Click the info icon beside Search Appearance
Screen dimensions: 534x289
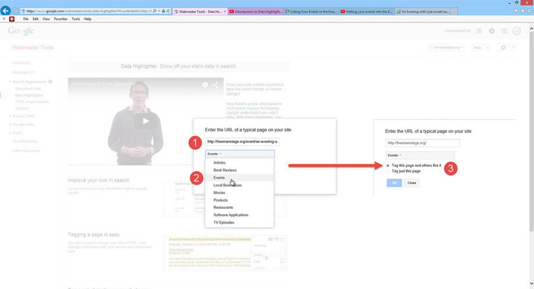[50, 82]
